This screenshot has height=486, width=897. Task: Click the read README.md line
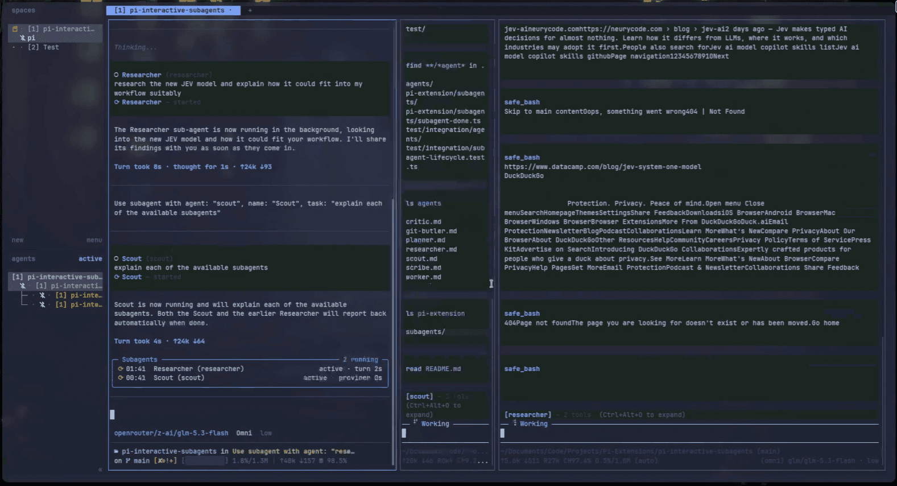[x=433, y=369]
